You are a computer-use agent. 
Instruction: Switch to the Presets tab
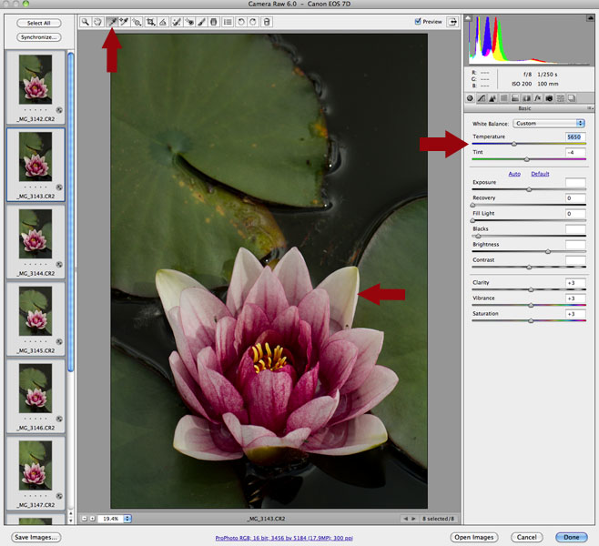[x=560, y=98]
